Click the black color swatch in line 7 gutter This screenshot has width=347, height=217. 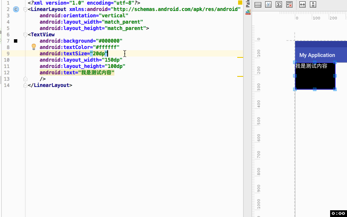click(x=16, y=41)
